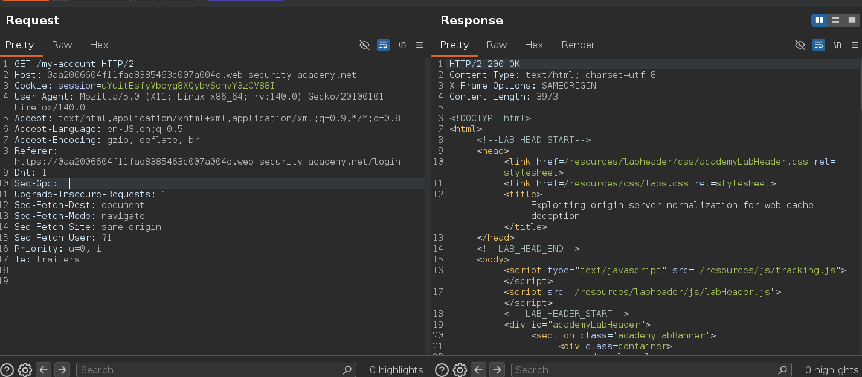Open the Render tab in Response panel
Viewport: 862px width, 377px height.
tap(578, 45)
